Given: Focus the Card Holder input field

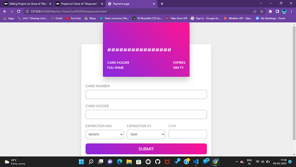Looking at the screenshot, I should (146, 114).
